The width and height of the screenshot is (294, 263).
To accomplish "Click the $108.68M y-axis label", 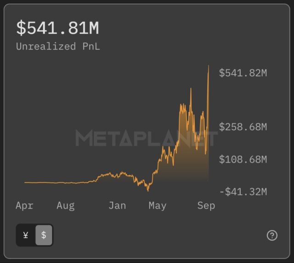I will [243, 160].
